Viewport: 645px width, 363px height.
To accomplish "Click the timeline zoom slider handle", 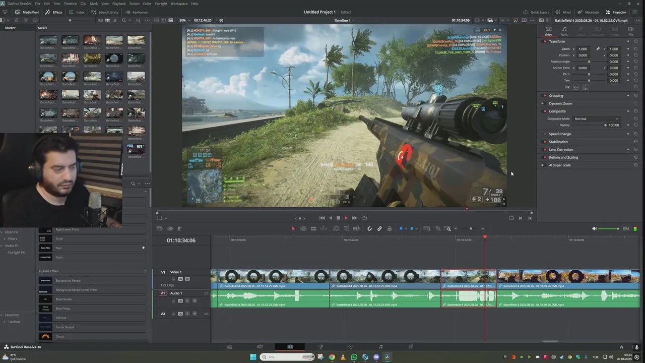I will click(x=471, y=228).
